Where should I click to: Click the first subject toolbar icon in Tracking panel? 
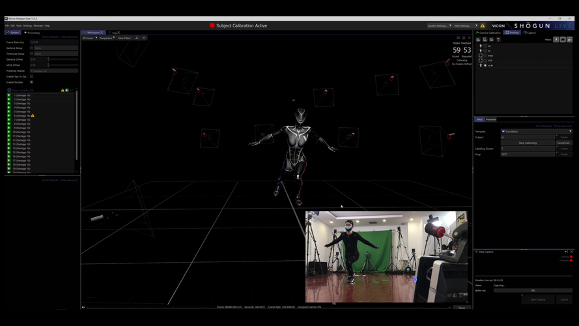(477, 40)
